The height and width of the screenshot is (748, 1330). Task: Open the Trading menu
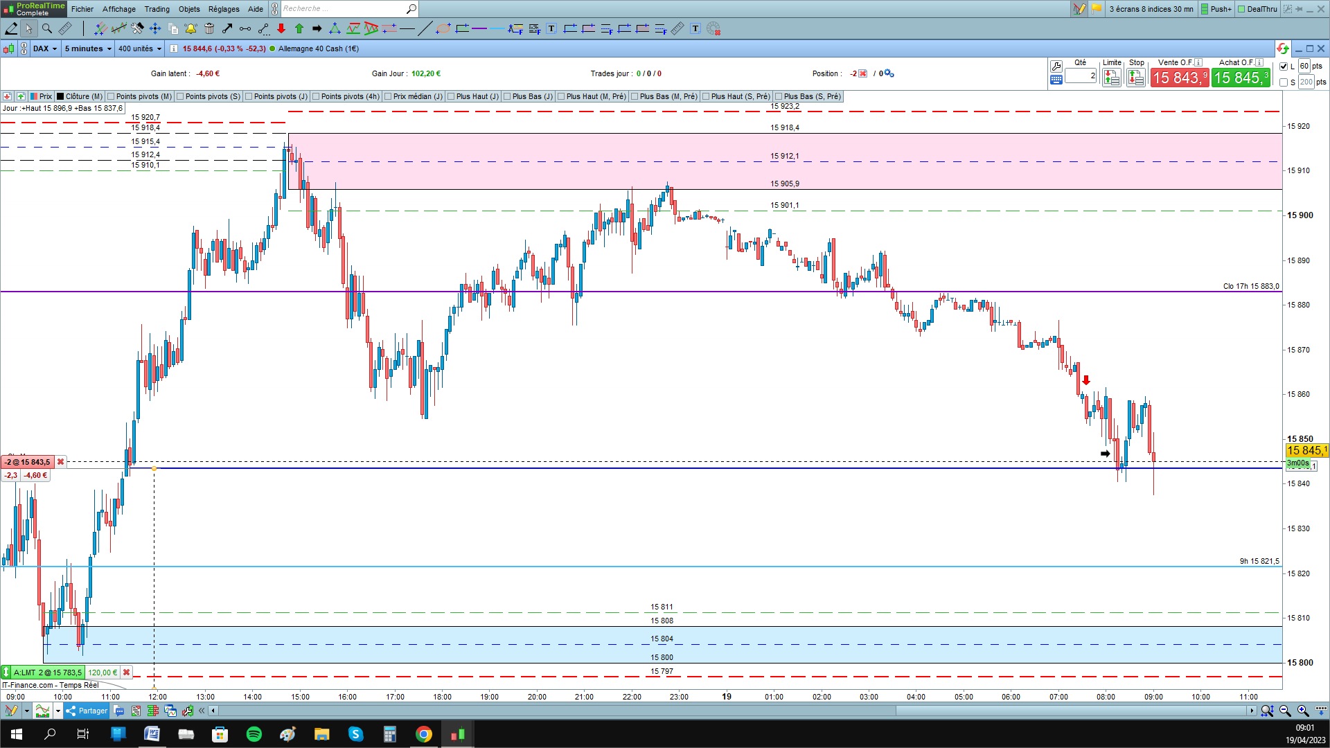(157, 9)
